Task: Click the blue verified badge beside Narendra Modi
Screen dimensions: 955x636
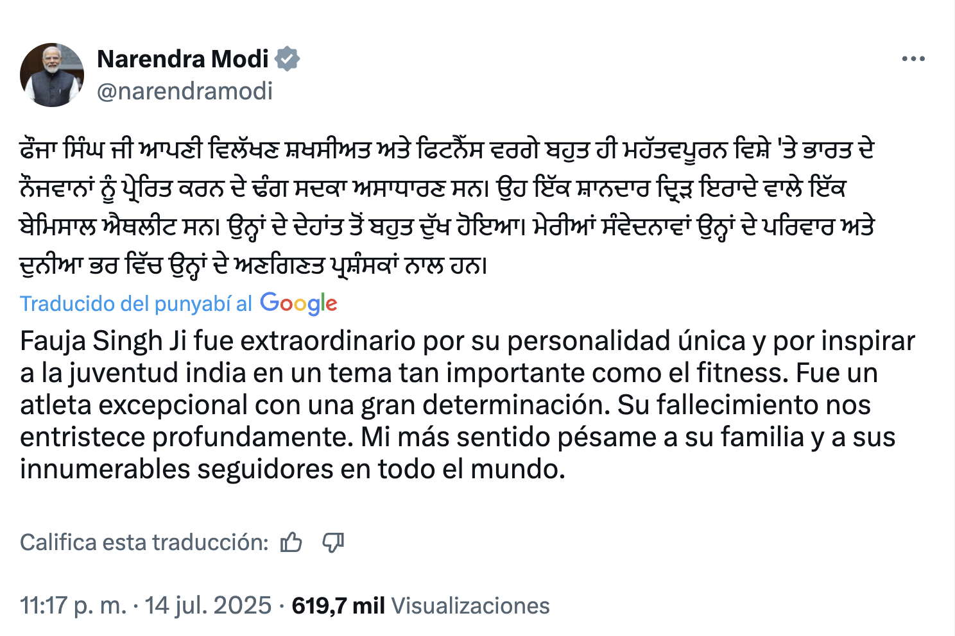Action: point(287,59)
